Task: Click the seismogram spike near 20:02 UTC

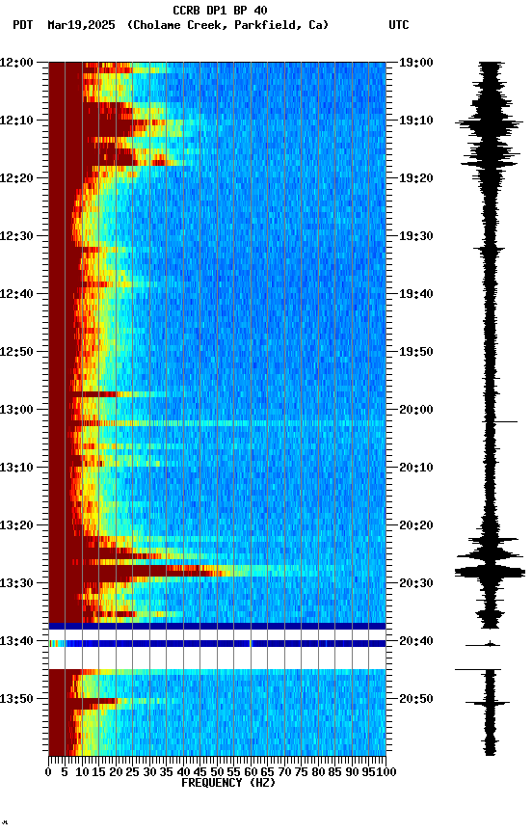Action: [500, 422]
